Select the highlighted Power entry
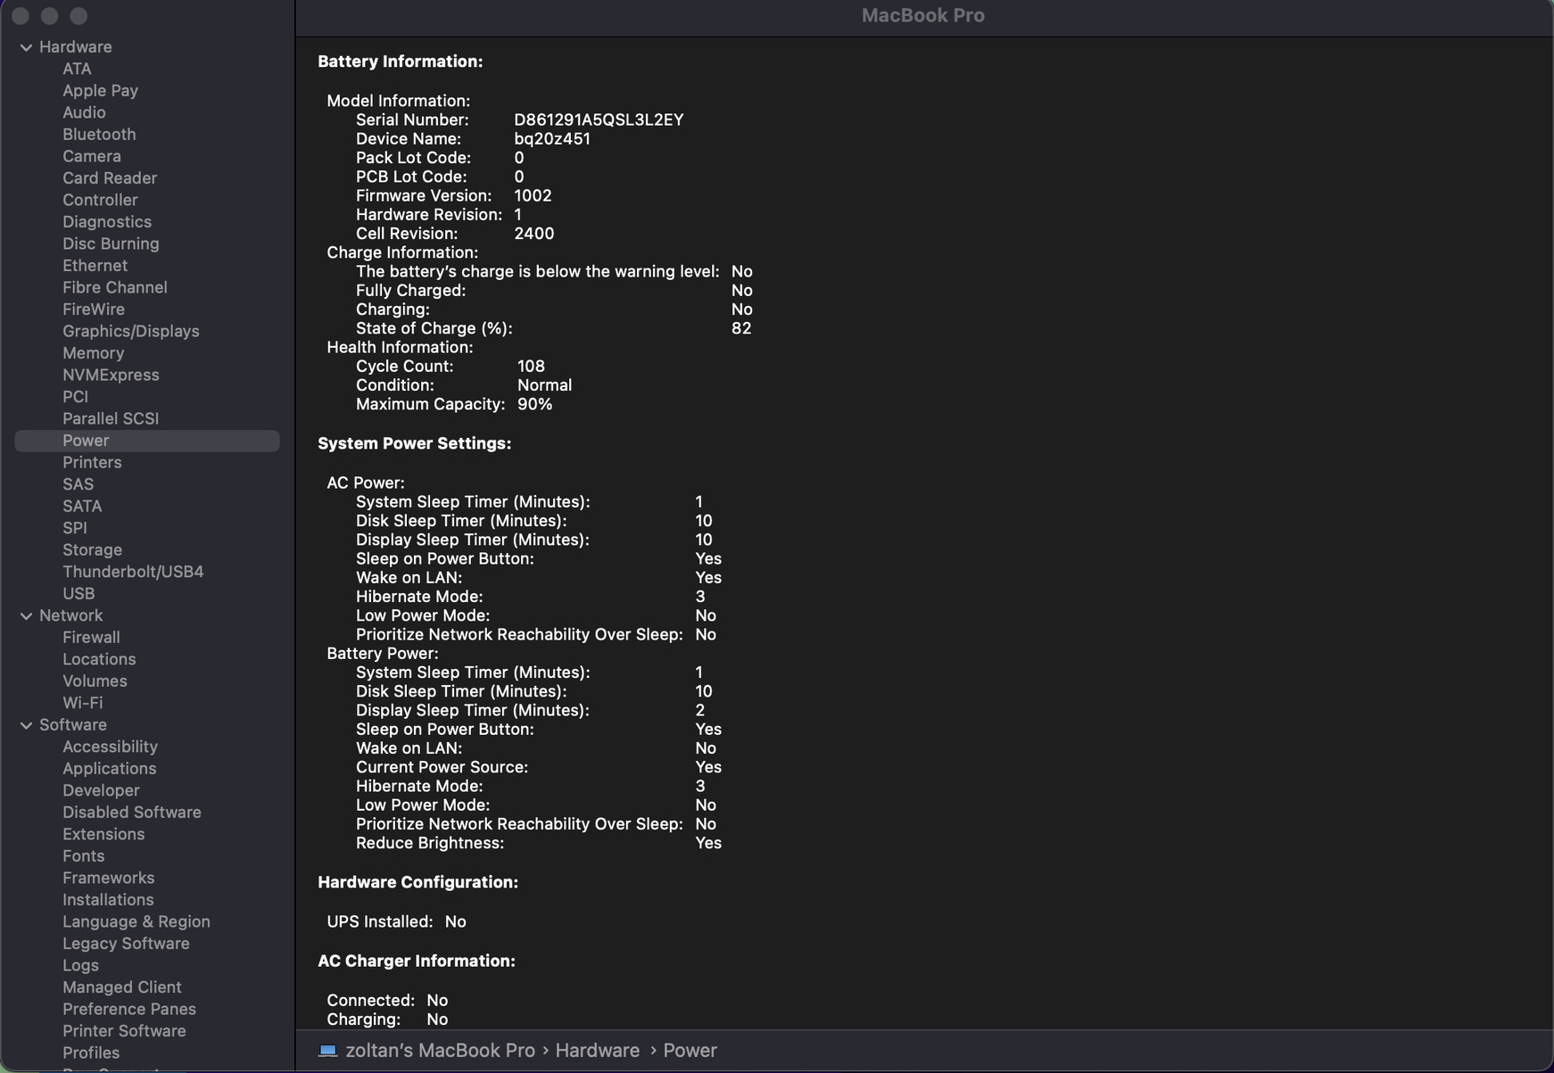Screen dimensions: 1554x1073 147,441
